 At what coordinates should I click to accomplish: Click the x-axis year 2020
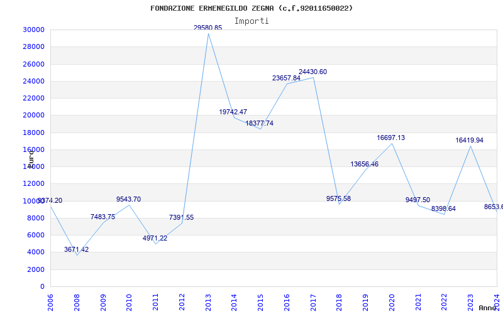tap(392, 303)
